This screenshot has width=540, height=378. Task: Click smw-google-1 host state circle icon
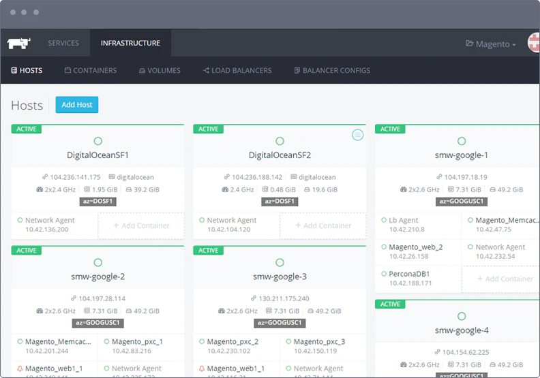[462, 141]
